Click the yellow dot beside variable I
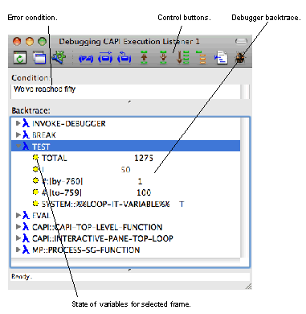 (x=35, y=169)
